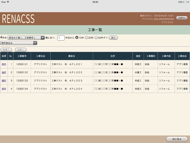Click リフォーム in row 13000122
Viewport: 190px width, 143px height.
click(x=164, y=73)
